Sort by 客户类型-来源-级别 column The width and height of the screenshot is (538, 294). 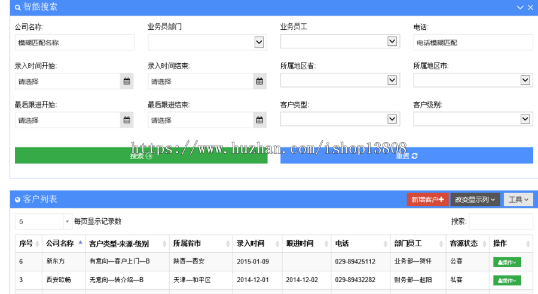pyautogui.click(x=127, y=243)
